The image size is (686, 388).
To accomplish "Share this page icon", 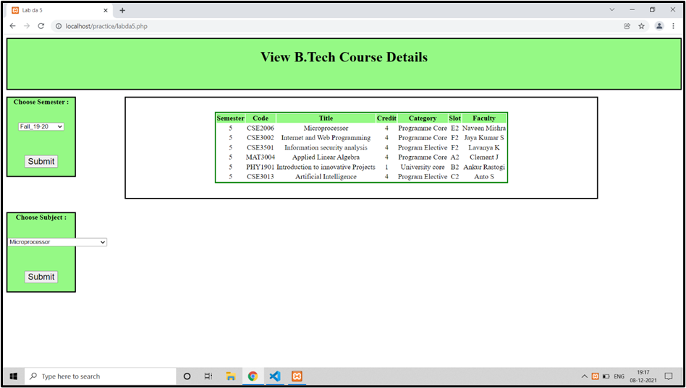I will (x=627, y=26).
